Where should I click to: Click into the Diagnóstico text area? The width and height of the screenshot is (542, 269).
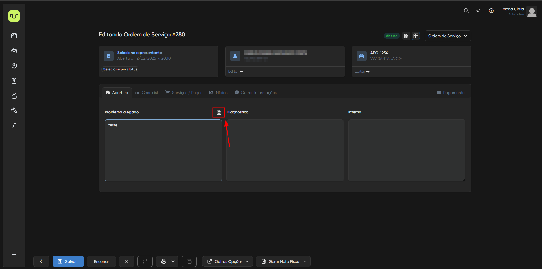[x=285, y=150]
